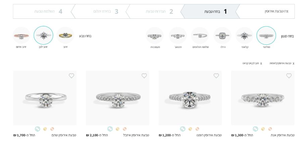
Task: Choose the וינטאג' style ring icon
Action: point(177,35)
